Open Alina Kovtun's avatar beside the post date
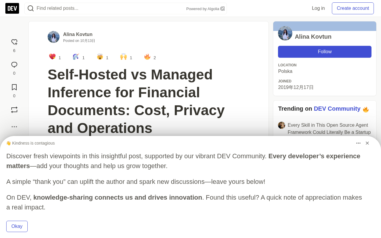This screenshot has width=381, height=238. coord(54,37)
